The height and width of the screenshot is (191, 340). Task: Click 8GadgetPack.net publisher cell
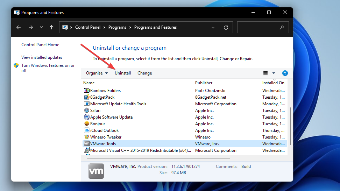click(211, 97)
